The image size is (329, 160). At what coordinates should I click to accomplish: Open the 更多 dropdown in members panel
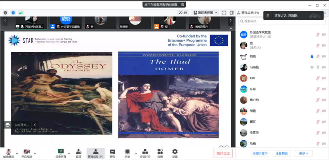pos(303,154)
